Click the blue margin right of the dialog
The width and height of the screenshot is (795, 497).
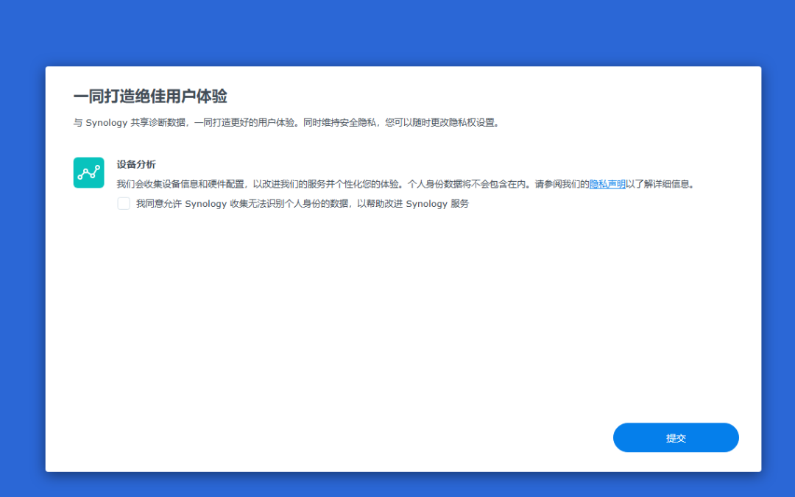pos(778,265)
